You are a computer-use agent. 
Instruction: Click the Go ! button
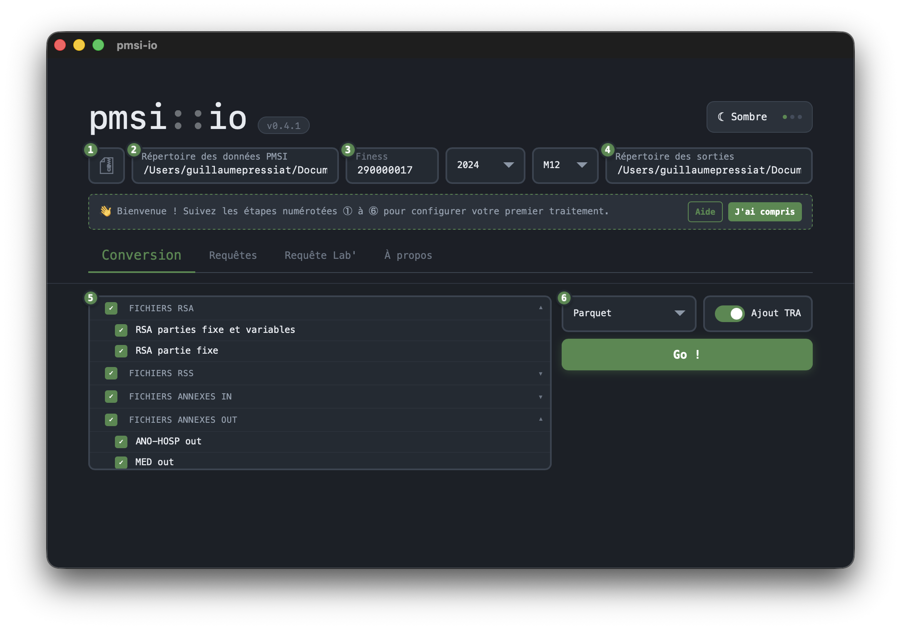687,355
